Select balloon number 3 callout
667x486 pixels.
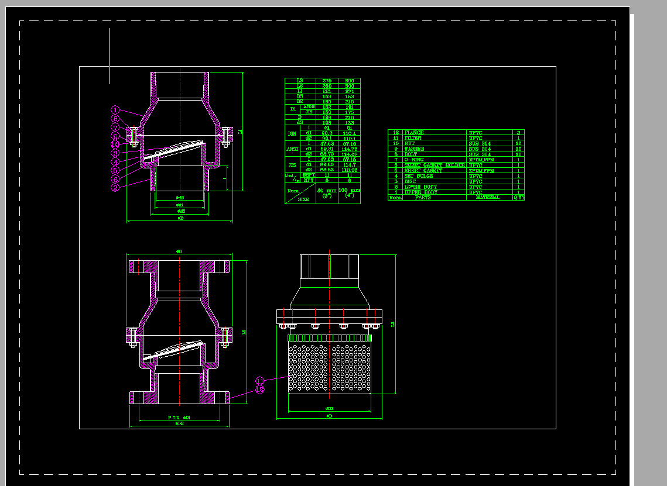115,153
